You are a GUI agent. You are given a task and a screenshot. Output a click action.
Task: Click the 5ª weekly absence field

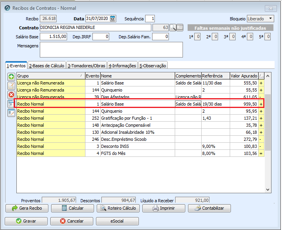click(x=268, y=37)
